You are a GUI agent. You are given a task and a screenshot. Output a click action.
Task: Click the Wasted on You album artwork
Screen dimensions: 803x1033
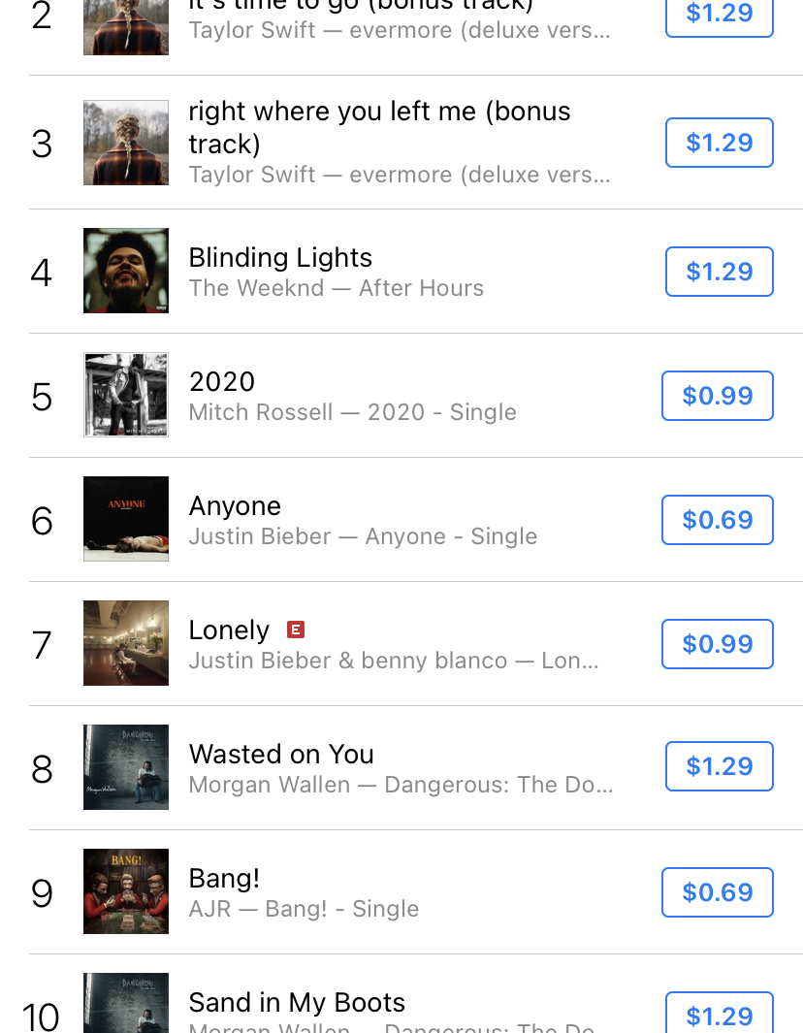point(126,767)
